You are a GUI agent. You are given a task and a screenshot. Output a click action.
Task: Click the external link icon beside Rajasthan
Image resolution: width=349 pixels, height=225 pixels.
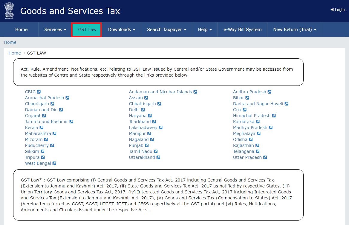click(x=257, y=145)
